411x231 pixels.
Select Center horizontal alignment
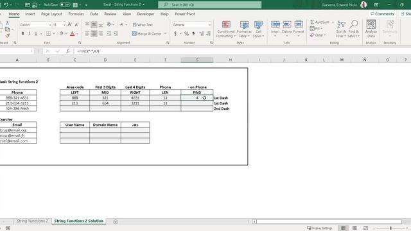94,33
